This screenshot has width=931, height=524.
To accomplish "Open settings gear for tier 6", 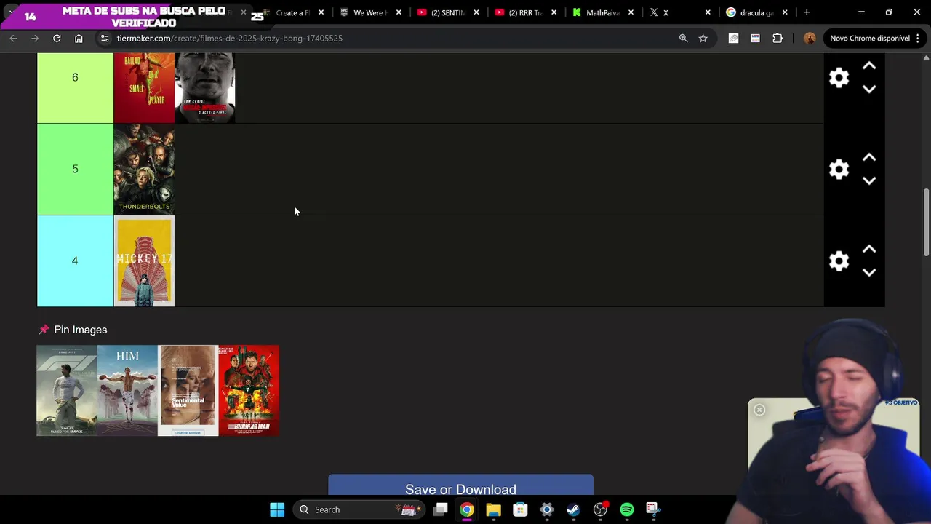I will 839,77.
